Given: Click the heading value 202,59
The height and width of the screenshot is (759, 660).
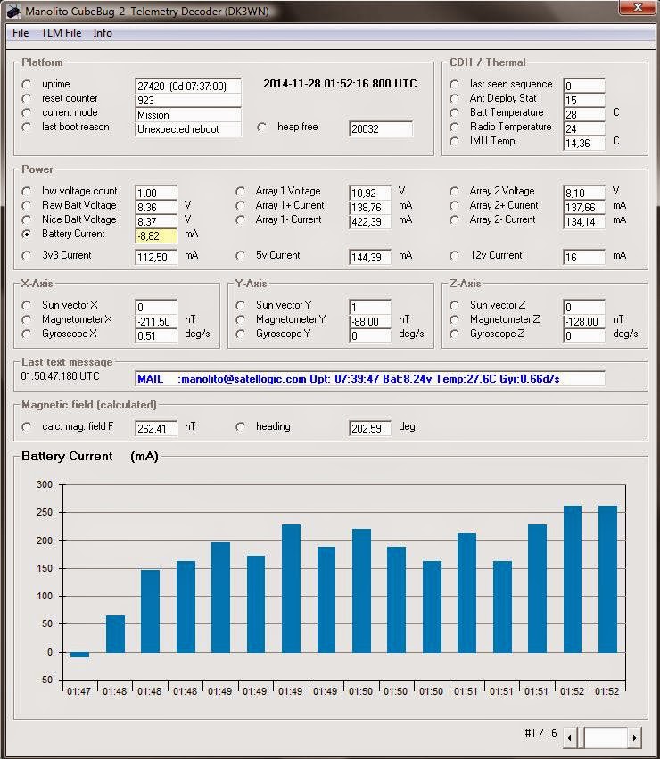Looking at the screenshot, I should coord(370,428).
